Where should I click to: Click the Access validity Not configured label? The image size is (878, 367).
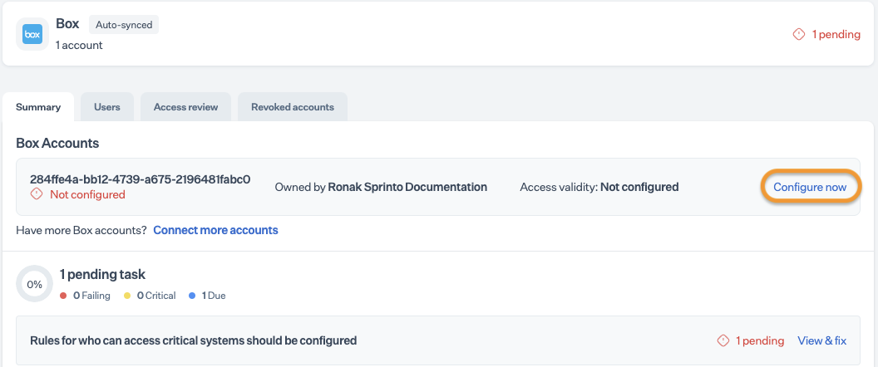(599, 187)
